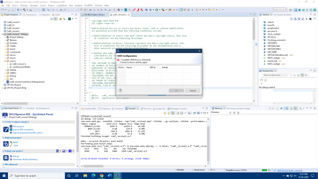318x179 pixels.
Task: Toggle show whitespace characters pilcrow icon
Action: pyautogui.click(x=192, y=10)
